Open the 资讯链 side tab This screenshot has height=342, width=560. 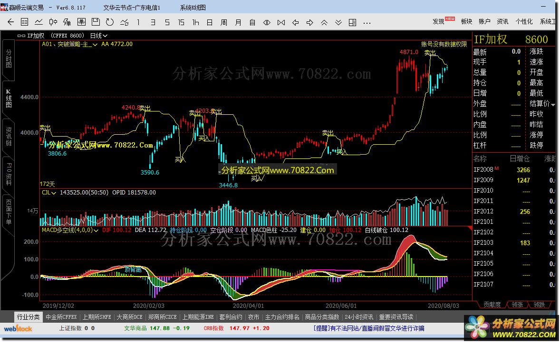pos(9,136)
